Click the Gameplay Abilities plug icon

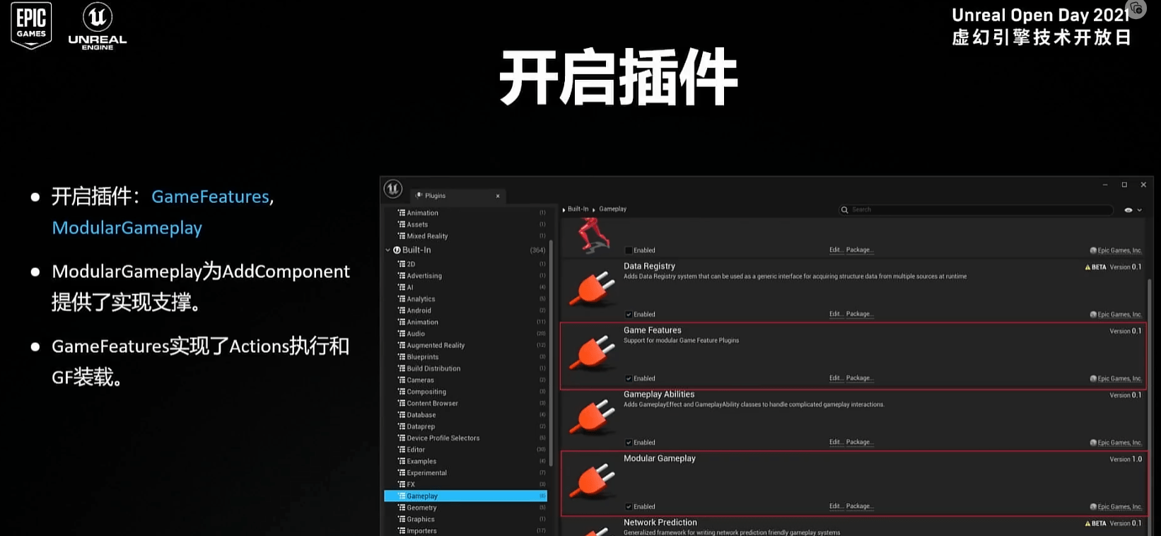(593, 416)
